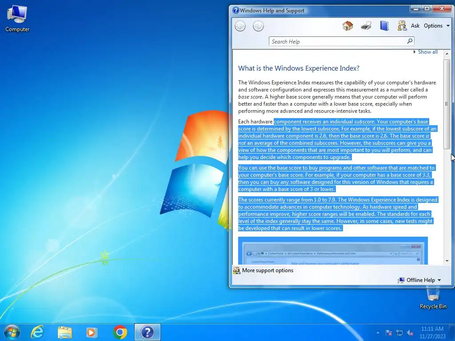This screenshot has height=341, width=455.
Task: Close the Help and Support window
Action: click(x=442, y=9)
